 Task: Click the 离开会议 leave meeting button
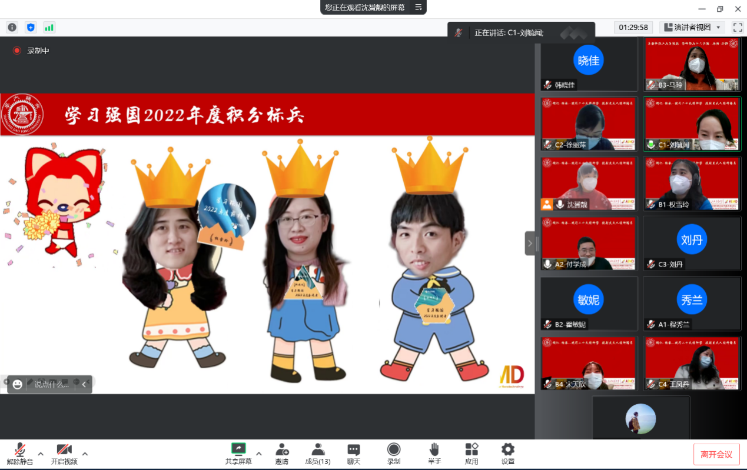pyautogui.click(x=716, y=454)
